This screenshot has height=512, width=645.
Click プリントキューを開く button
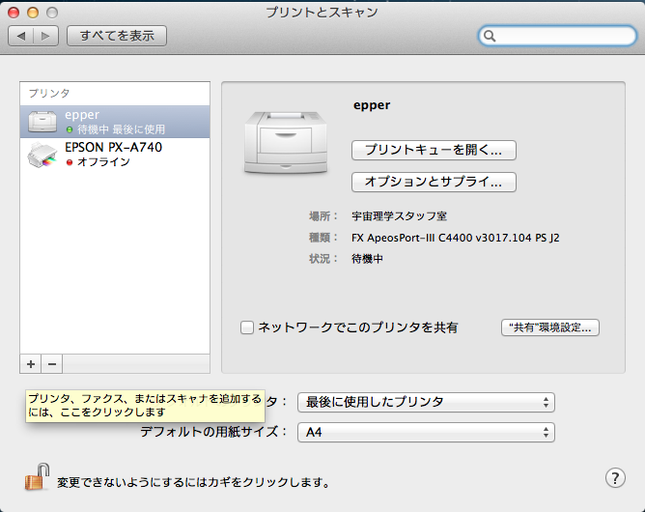coord(434,150)
